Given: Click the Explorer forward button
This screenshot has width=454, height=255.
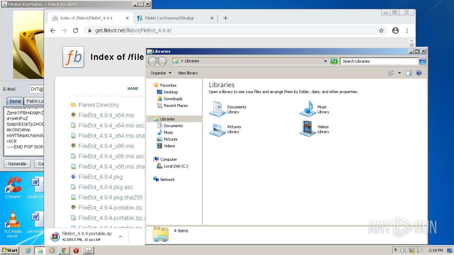Looking at the screenshot, I should click(x=162, y=61).
